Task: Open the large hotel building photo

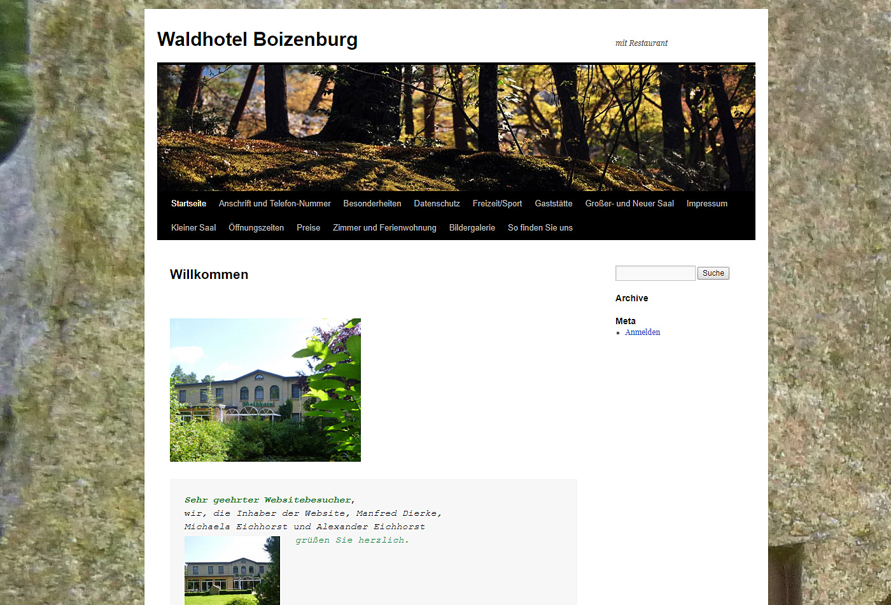Action: (x=265, y=390)
